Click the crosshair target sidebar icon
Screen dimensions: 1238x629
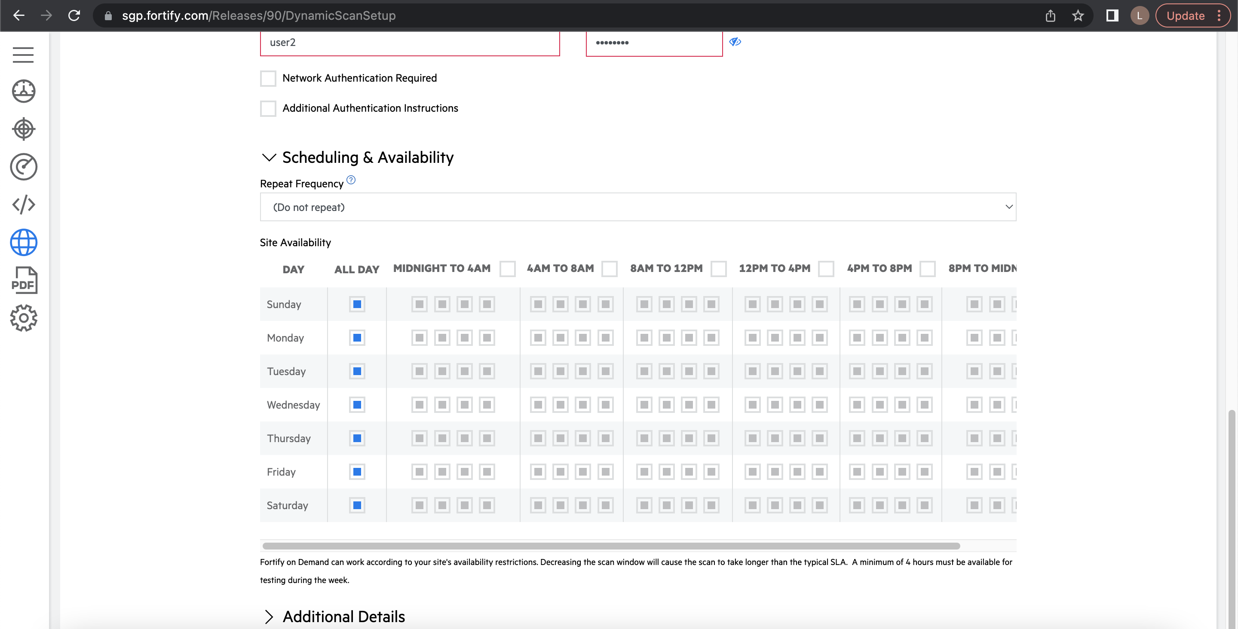24,129
